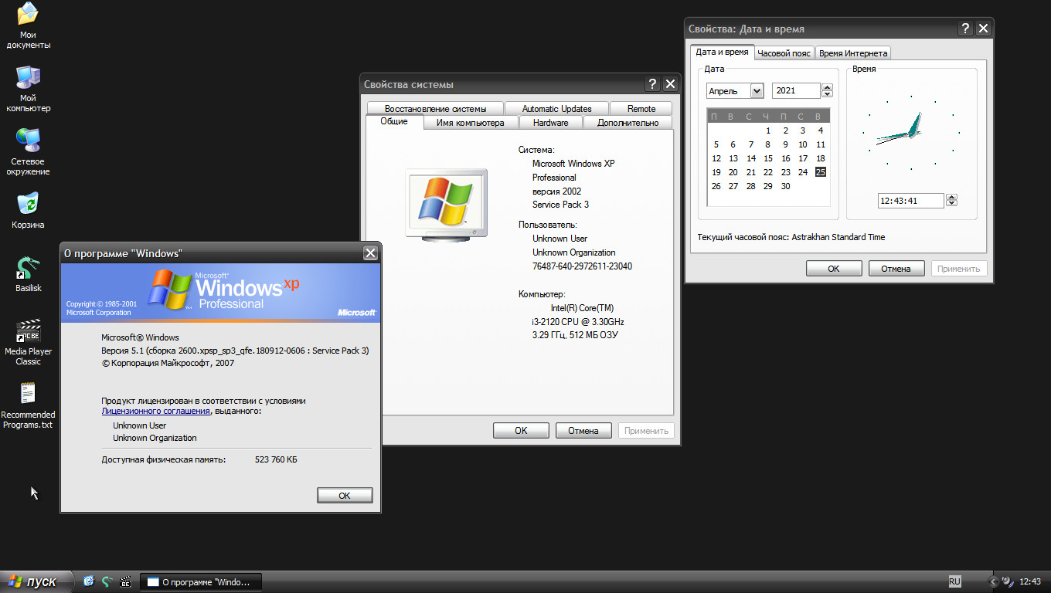Switch to the Имя компьютера tab
The width and height of the screenshot is (1051, 593).
(x=470, y=122)
